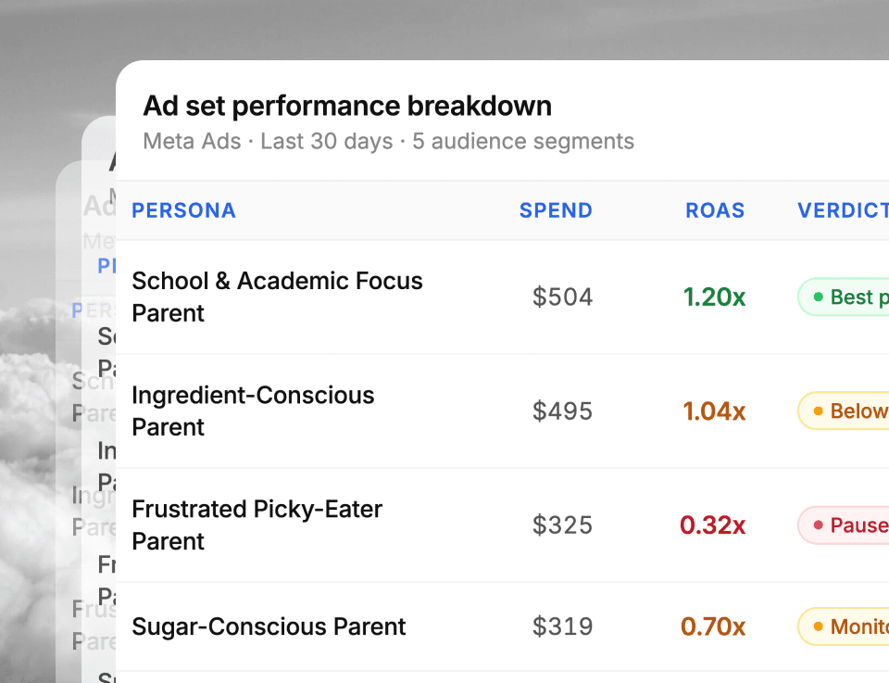This screenshot has height=683, width=889.
Task: Choose Sugar-Conscious Parent persona
Action: click(269, 626)
